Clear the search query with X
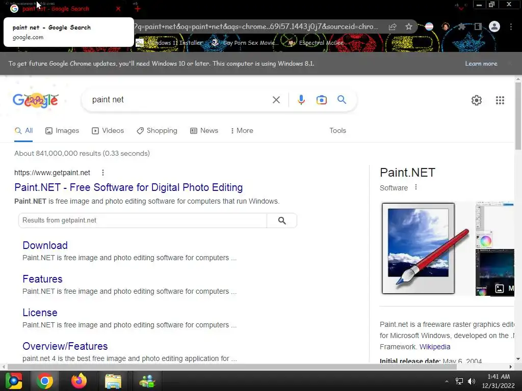Screen dimensions: 522x391 [276, 100]
